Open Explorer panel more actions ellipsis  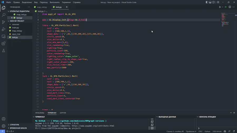[29, 7]
